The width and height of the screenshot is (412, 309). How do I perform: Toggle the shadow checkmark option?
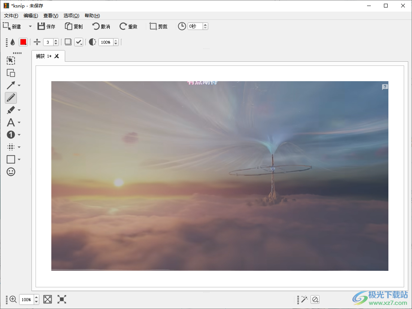click(79, 42)
